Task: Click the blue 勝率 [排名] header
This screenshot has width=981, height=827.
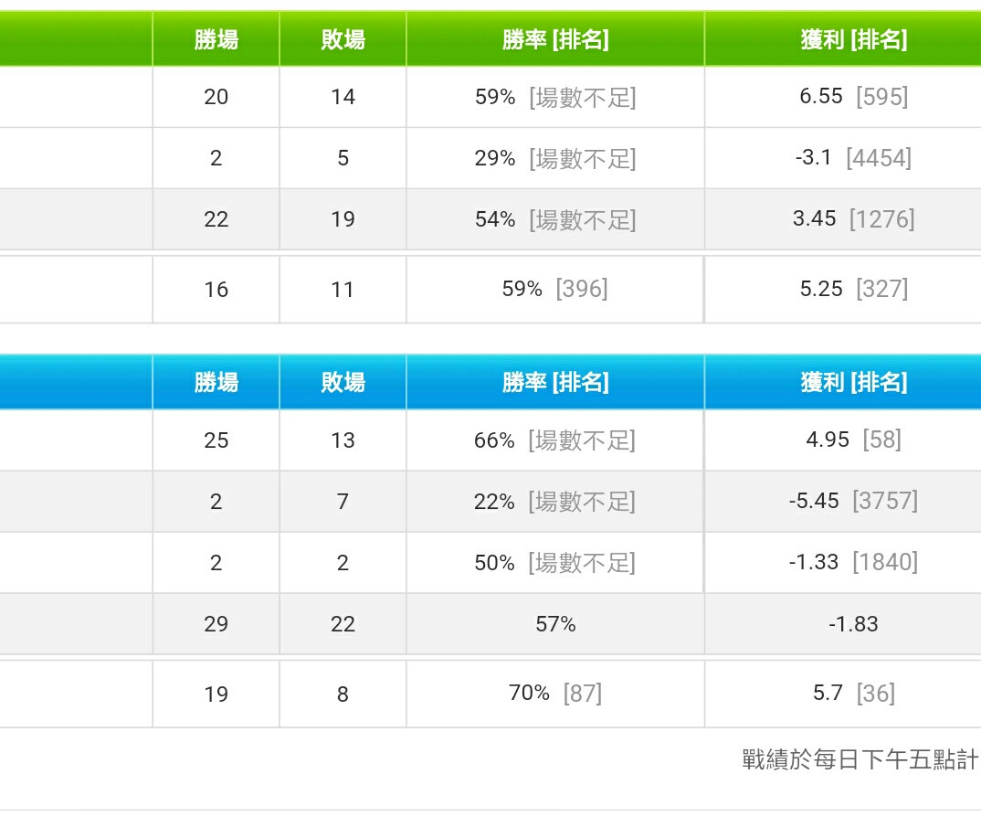Action: coord(555,382)
